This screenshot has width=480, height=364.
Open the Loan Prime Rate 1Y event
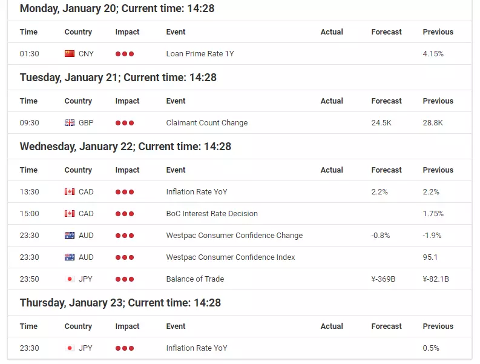pyautogui.click(x=200, y=54)
